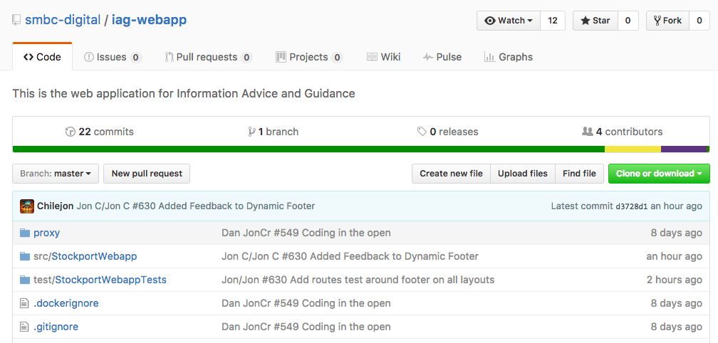Switch to the Issues tab

pos(113,57)
